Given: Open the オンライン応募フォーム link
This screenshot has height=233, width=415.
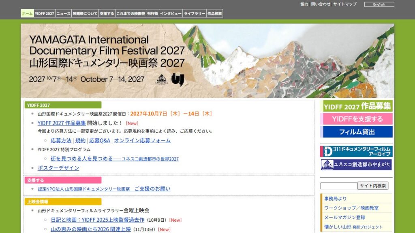Looking at the screenshot, I should click(x=142, y=140).
